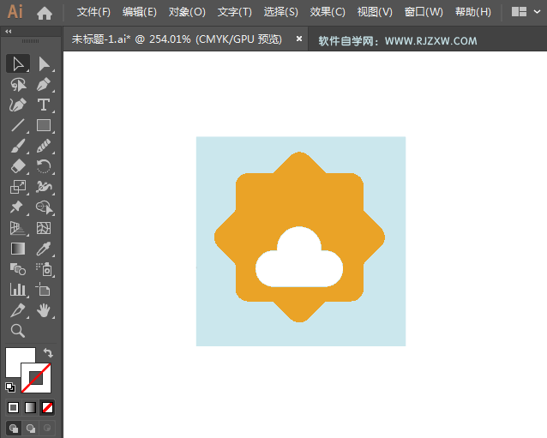Choose the Rectangle tool
This screenshot has height=438, width=547.
pyautogui.click(x=44, y=125)
